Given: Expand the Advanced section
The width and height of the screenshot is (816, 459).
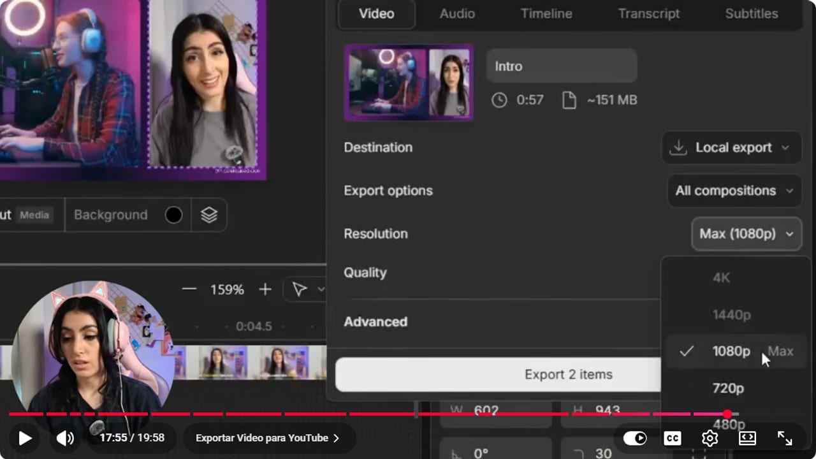Looking at the screenshot, I should 375,322.
